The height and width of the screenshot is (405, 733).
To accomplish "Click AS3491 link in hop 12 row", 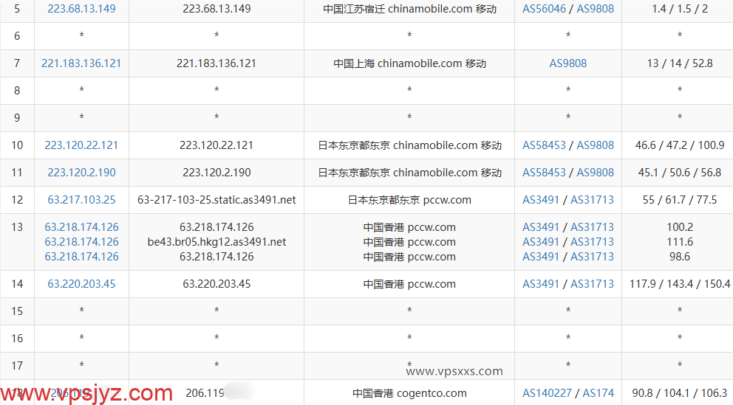I will pyautogui.click(x=541, y=200).
